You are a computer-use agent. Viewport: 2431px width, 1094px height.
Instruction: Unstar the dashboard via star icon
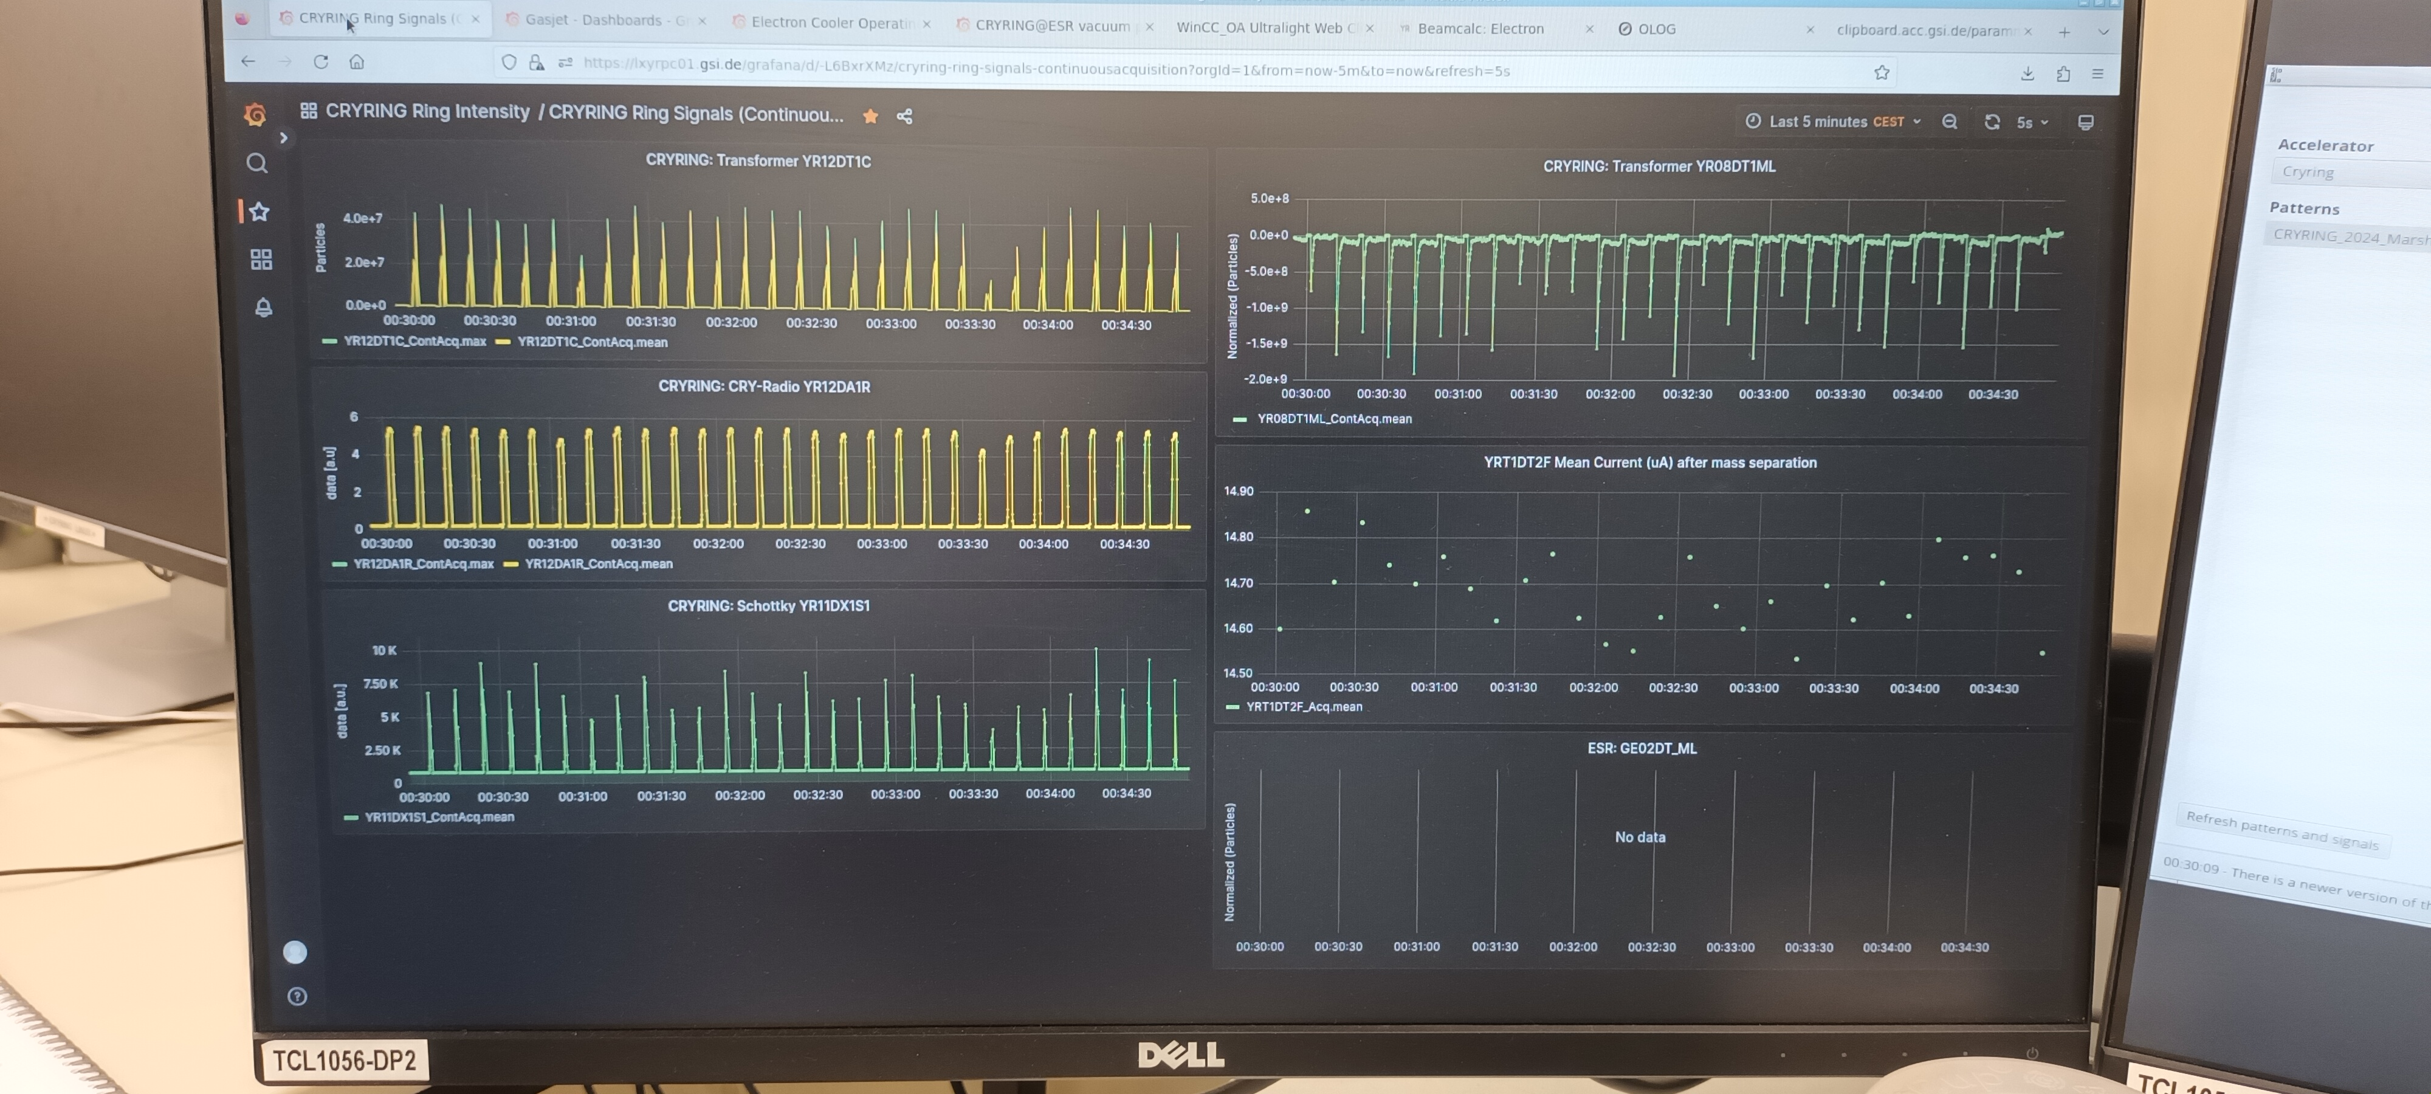click(870, 116)
